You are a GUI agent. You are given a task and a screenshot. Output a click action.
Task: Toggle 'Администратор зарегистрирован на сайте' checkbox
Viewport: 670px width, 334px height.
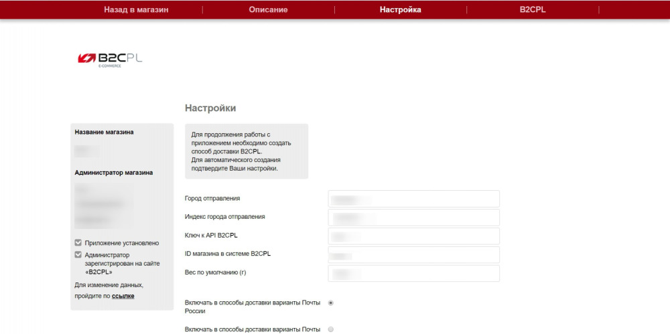point(78,254)
